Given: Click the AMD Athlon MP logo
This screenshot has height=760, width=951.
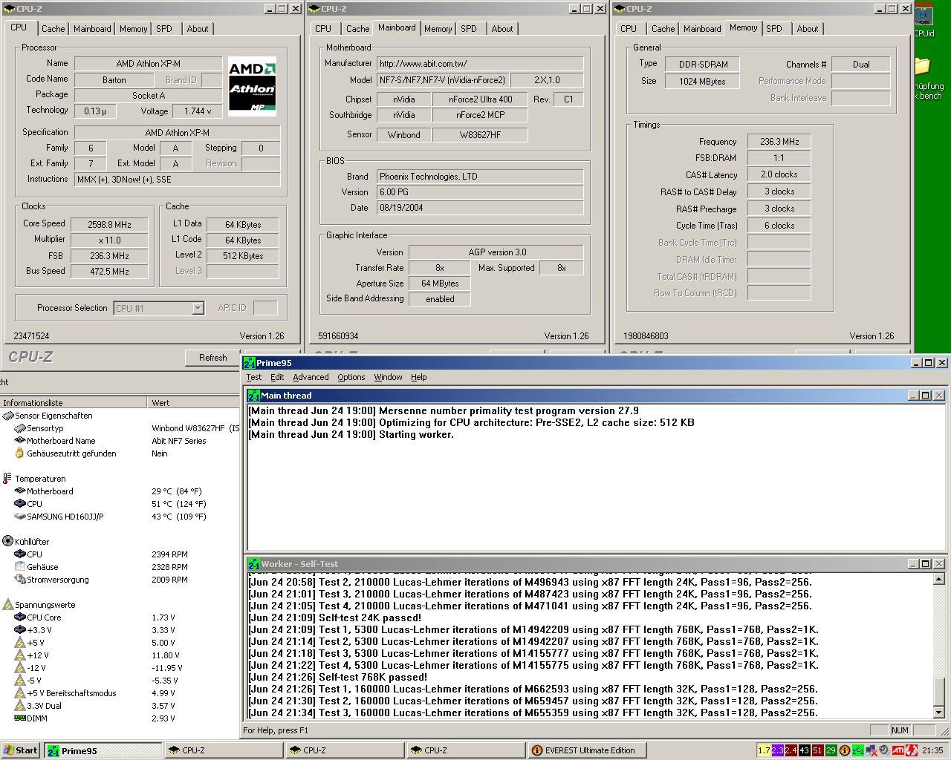Looking at the screenshot, I should [x=252, y=87].
